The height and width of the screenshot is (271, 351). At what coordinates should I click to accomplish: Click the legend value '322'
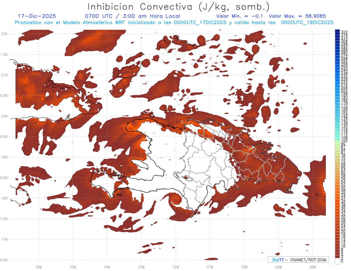click(344, 32)
